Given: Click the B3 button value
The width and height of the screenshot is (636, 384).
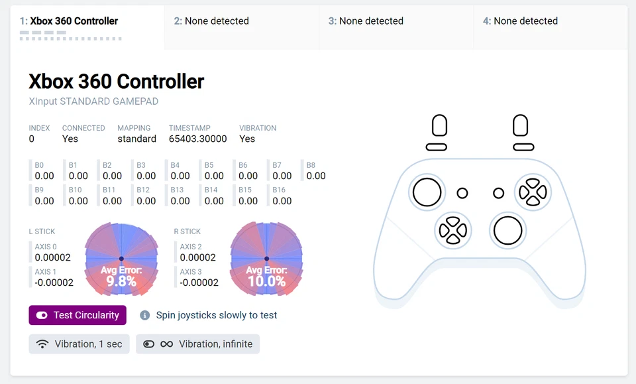Looking at the screenshot, I should tap(146, 176).
